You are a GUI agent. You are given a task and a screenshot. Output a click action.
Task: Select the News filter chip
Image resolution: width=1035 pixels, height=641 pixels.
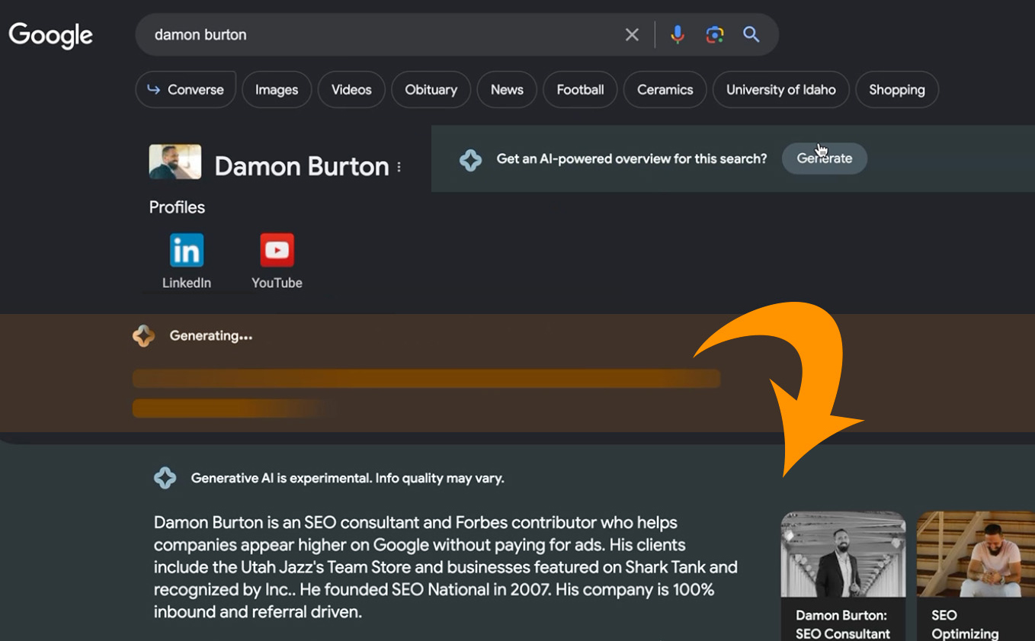507,89
